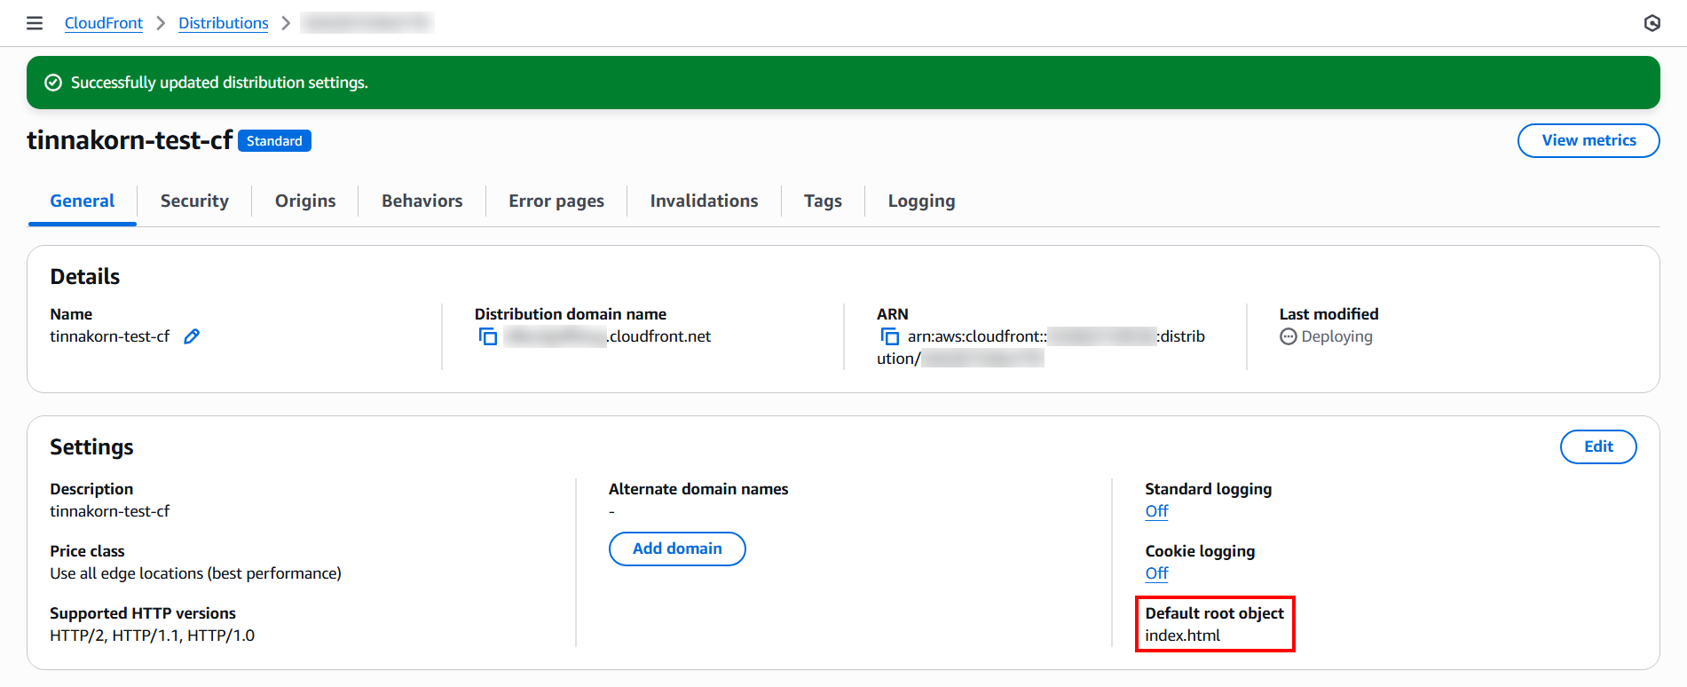
Task: Navigate to Distributions breadcrumb link
Action: (x=224, y=23)
